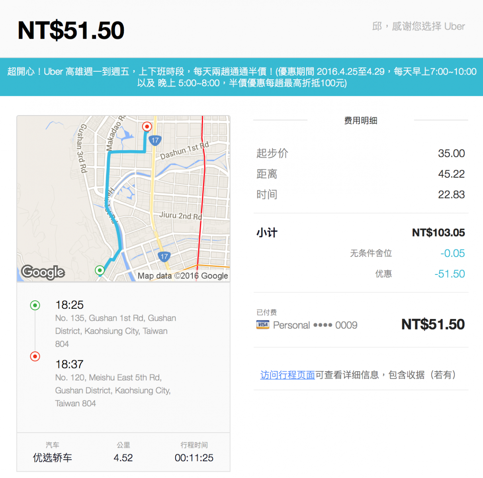Click the green pickup pin on the map
The width and height of the screenshot is (483, 478).
point(100,270)
